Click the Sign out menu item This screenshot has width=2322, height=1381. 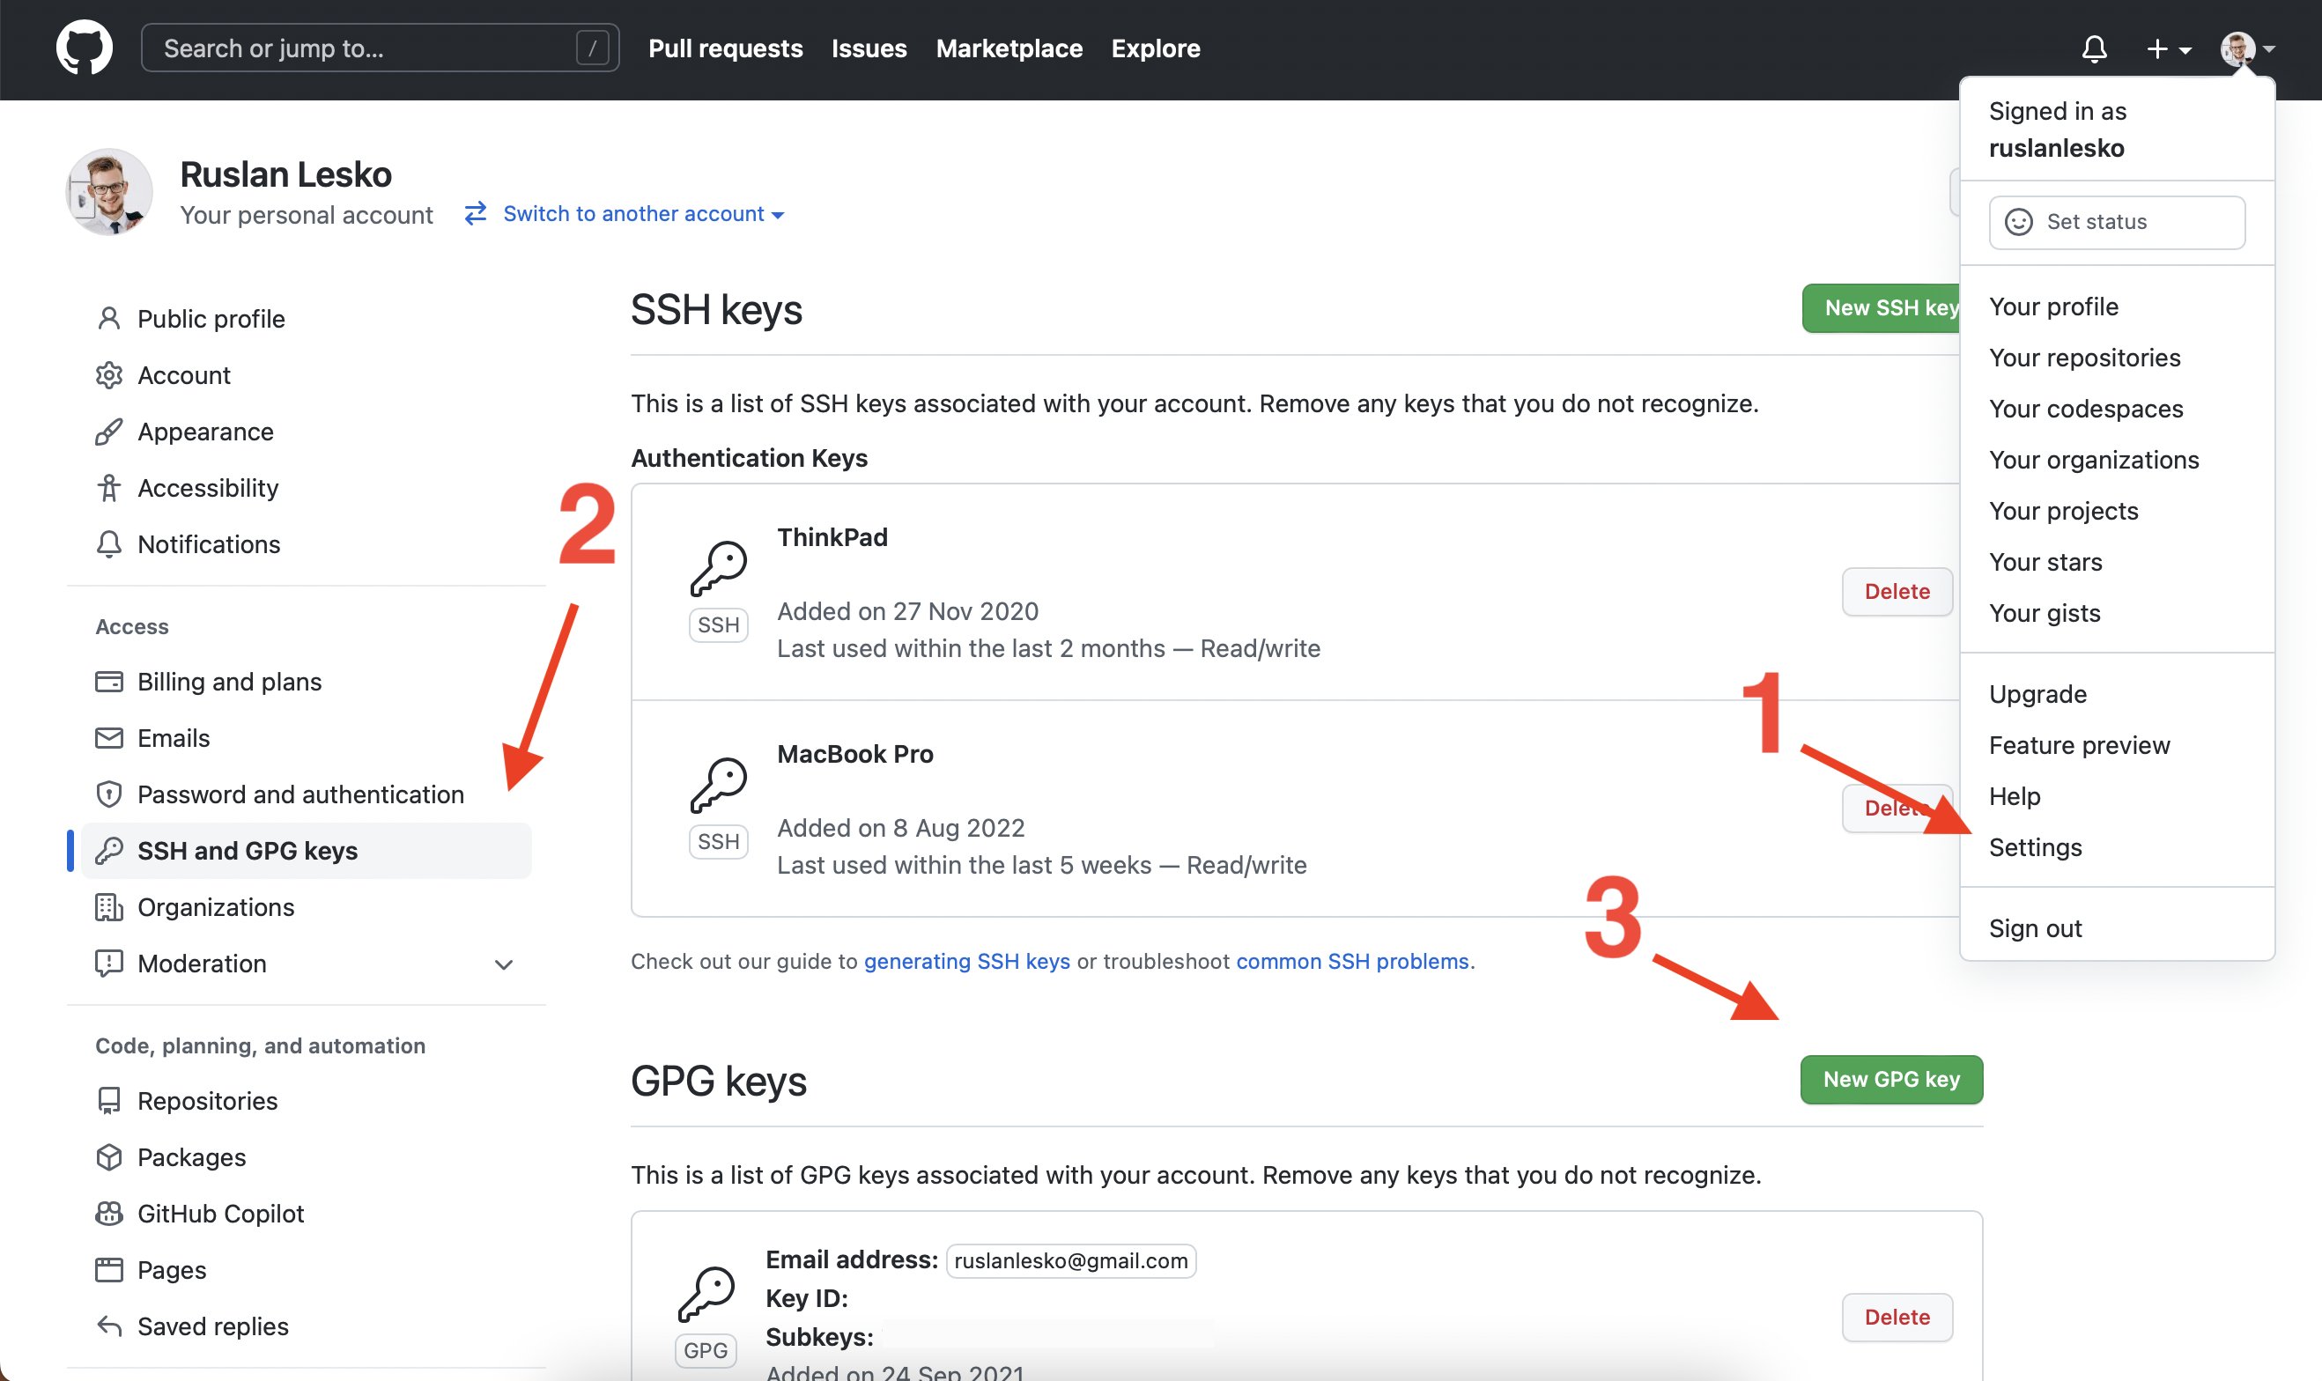coord(2034,927)
